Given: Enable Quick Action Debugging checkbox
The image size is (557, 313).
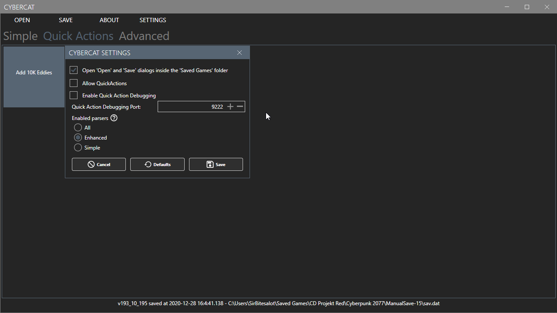Looking at the screenshot, I should click(x=74, y=95).
